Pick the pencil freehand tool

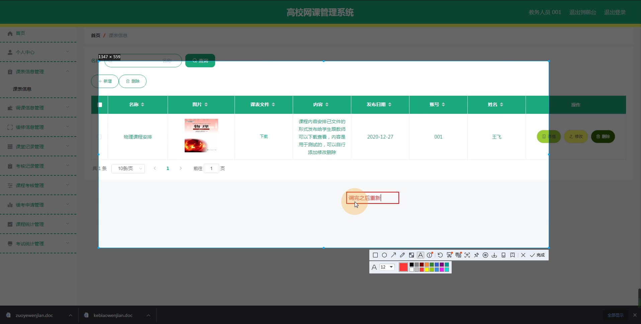click(402, 255)
